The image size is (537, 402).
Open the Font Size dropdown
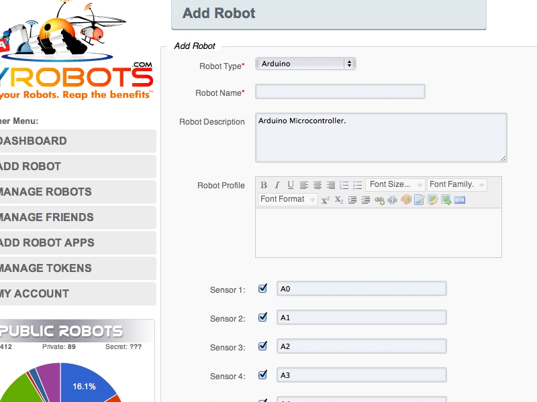[395, 185]
